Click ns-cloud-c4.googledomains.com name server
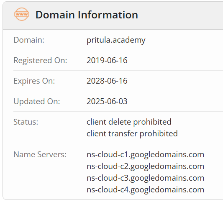The image size is (223, 202). click(145, 190)
